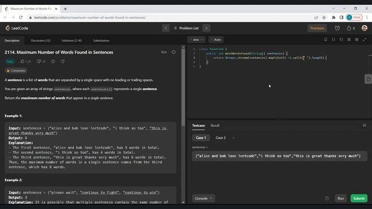Reset code to default icon
This screenshot has height=209, width=372.
(341, 39)
